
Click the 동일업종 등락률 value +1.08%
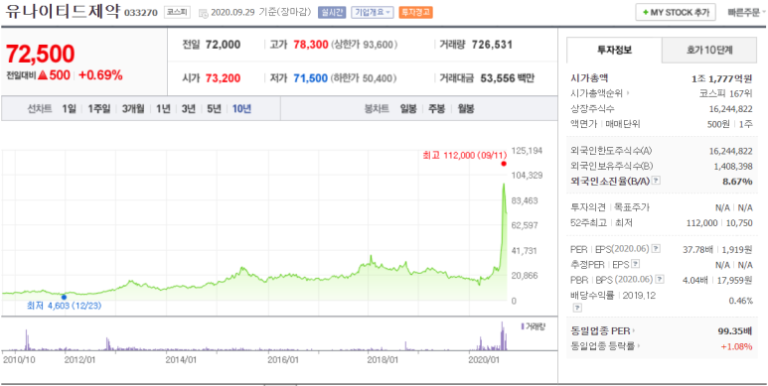pos(736,346)
